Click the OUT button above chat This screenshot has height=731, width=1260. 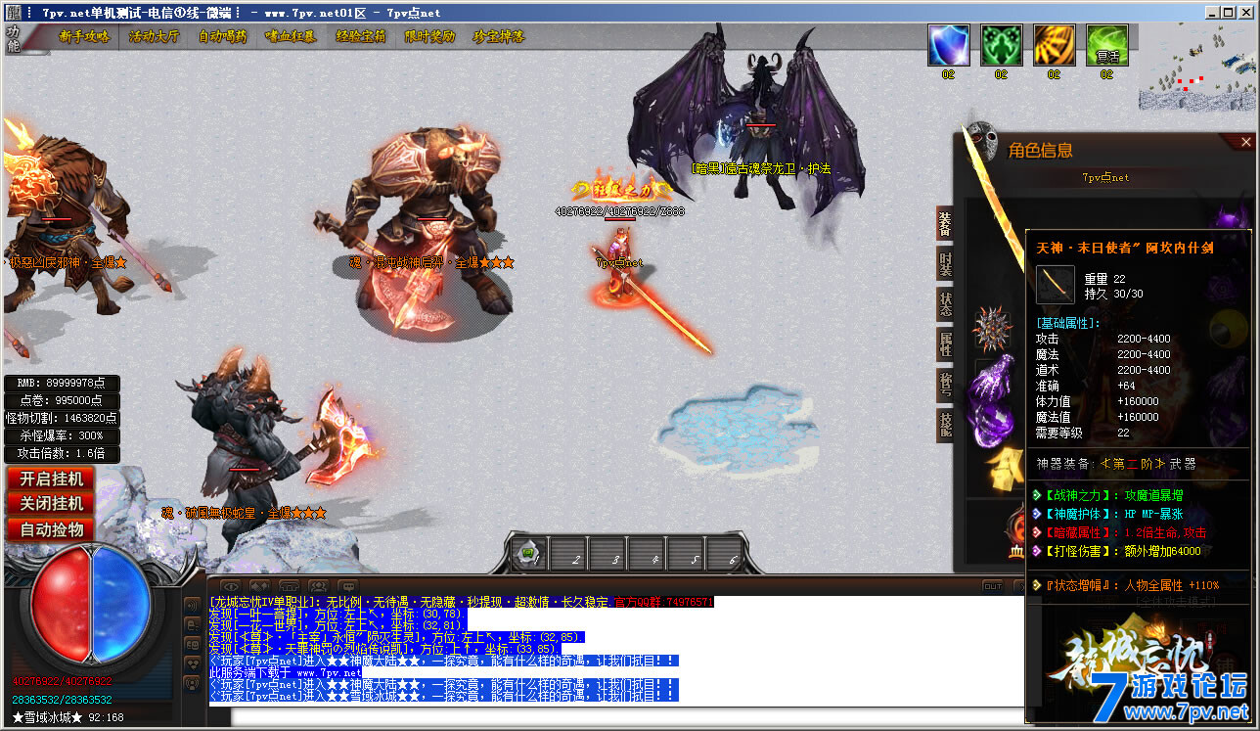992,586
